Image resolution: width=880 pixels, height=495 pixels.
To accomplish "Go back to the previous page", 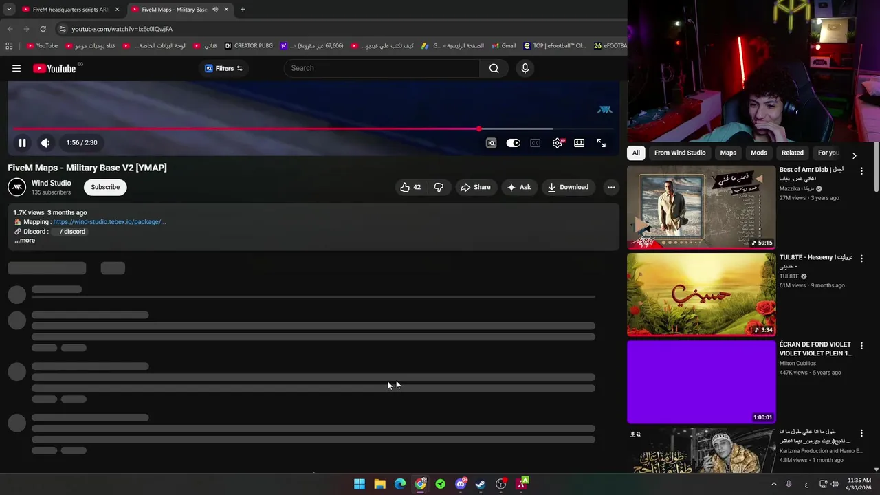I will click(10, 29).
